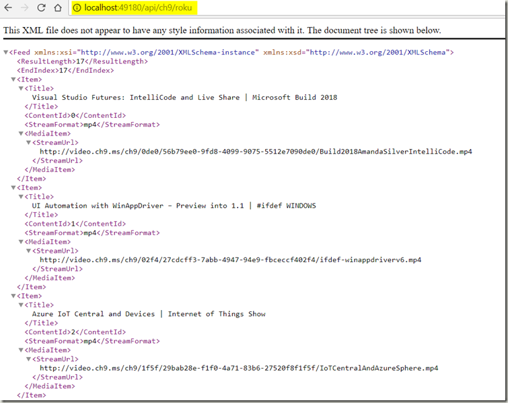Screen dimensions: 508x403
Task: Collapse the Title for Azure IoT Central and Devices
Action: click(21, 305)
